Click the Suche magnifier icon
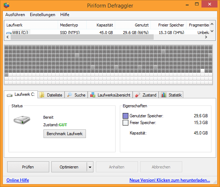Screen dimensions: 220x187 coord(70,95)
